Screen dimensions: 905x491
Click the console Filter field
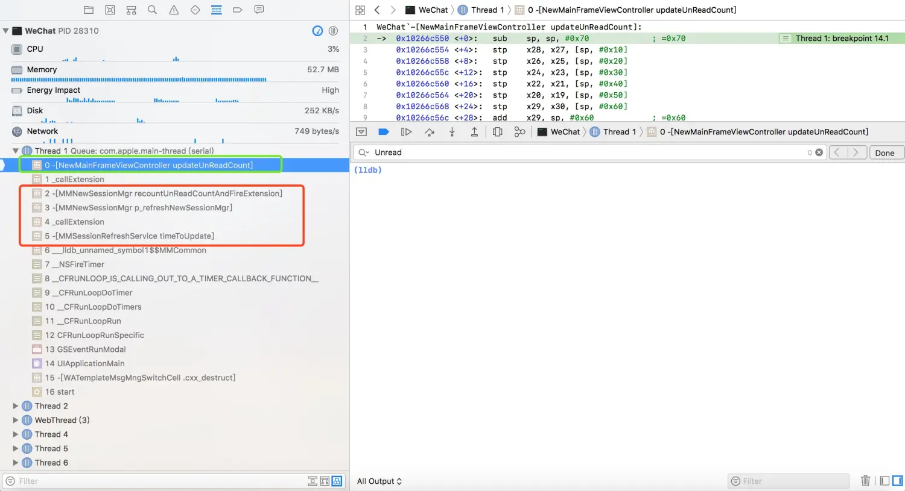click(x=789, y=481)
